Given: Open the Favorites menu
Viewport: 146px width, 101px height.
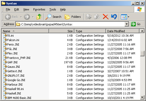Looking at the screenshot, I should 39,9.
